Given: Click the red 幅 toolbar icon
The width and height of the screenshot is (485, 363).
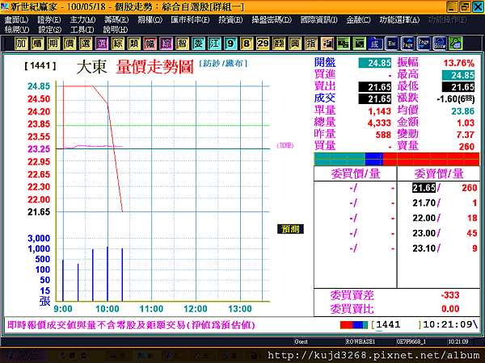Looking at the screenshot, I should (150, 44).
